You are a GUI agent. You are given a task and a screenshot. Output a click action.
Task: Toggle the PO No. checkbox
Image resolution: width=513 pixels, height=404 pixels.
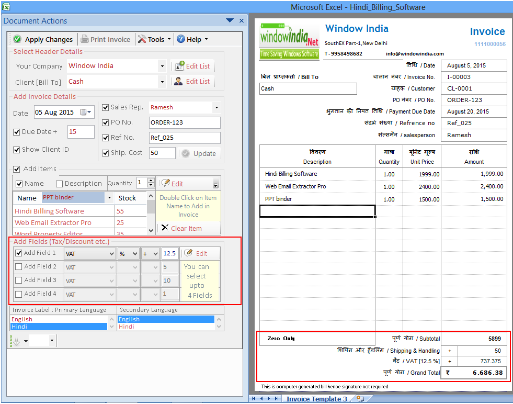(x=105, y=122)
